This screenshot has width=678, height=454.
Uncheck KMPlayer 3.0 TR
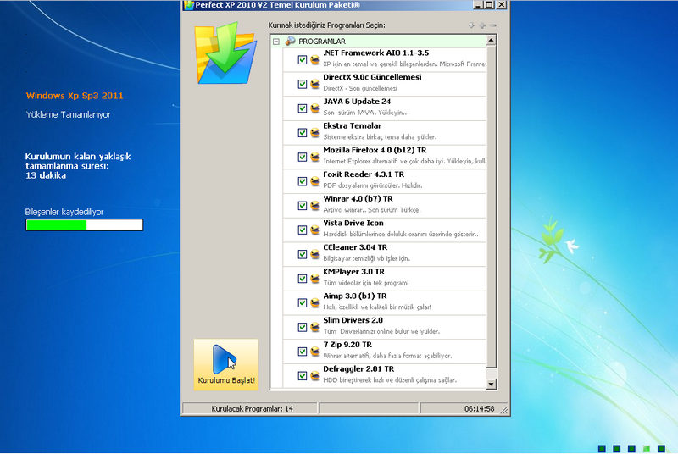pos(303,279)
